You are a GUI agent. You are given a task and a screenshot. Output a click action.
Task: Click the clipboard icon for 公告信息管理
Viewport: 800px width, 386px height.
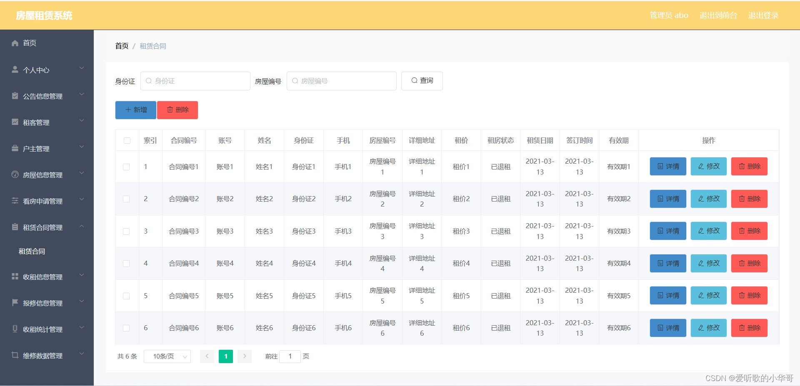pos(15,96)
